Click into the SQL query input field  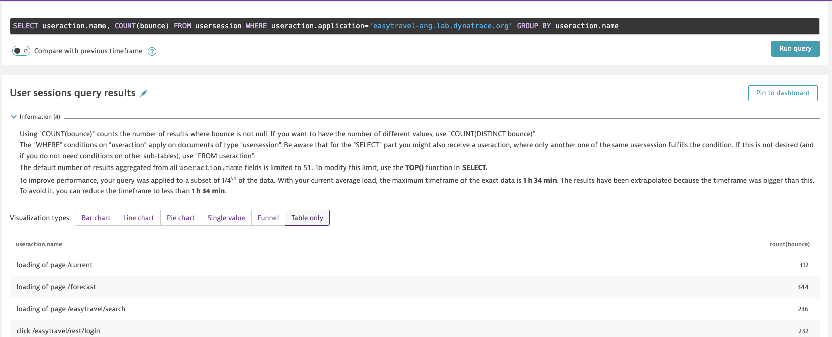click(414, 26)
